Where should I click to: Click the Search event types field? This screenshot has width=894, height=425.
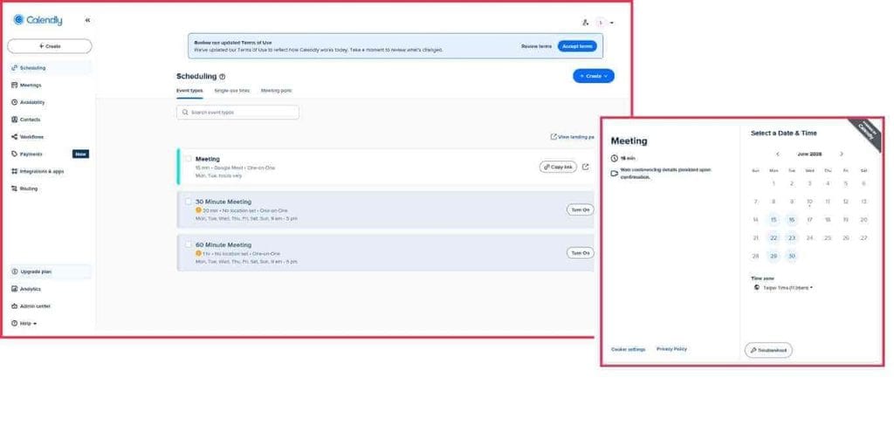(237, 113)
